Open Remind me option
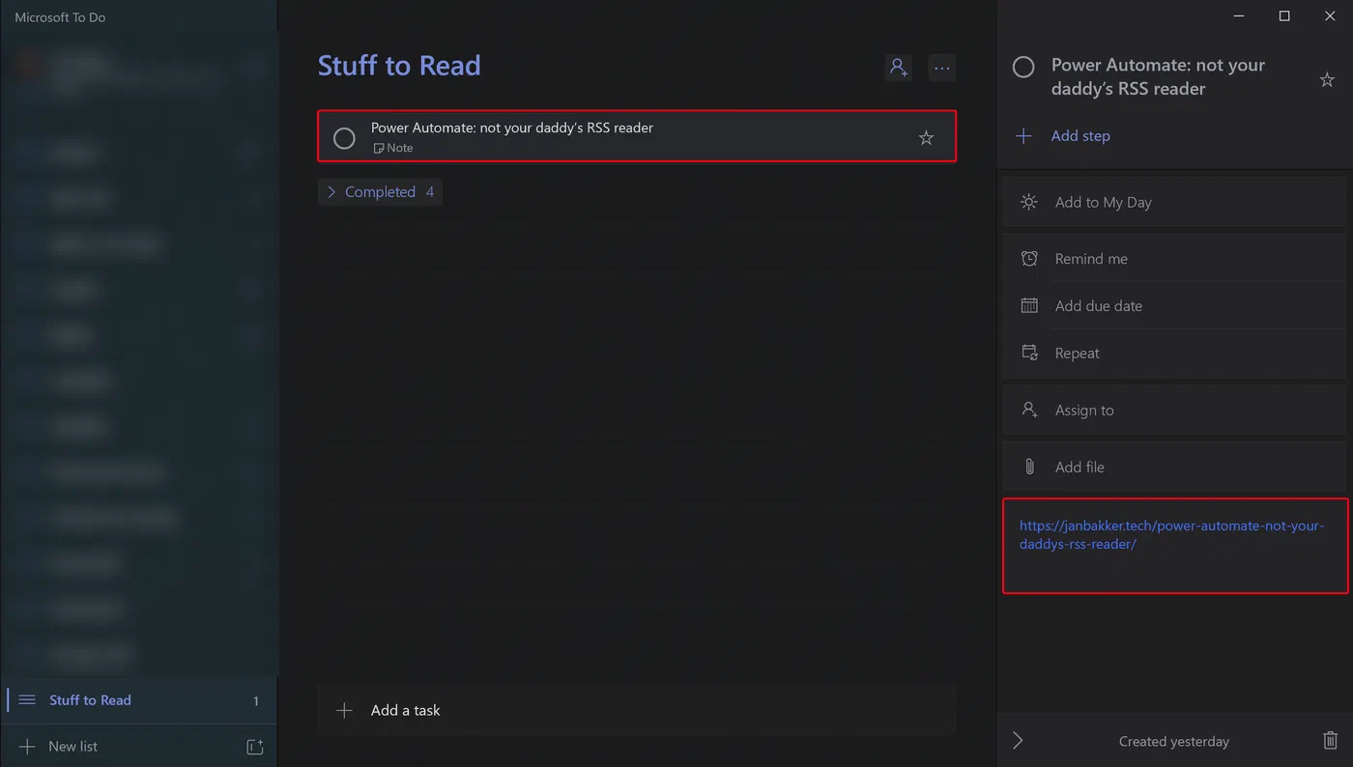The width and height of the screenshot is (1353, 767). tap(1174, 259)
